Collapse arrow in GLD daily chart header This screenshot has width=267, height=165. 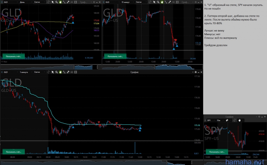(91, 2)
